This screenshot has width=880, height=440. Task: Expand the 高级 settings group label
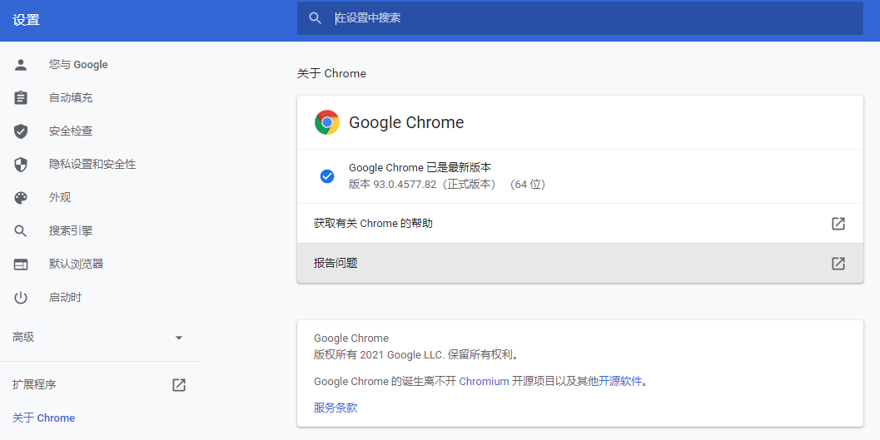[x=23, y=338]
